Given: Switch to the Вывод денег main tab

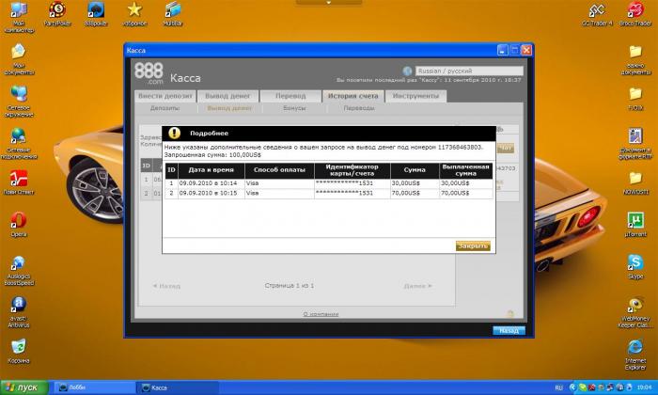Looking at the screenshot, I should pyautogui.click(x=227, y=96).
